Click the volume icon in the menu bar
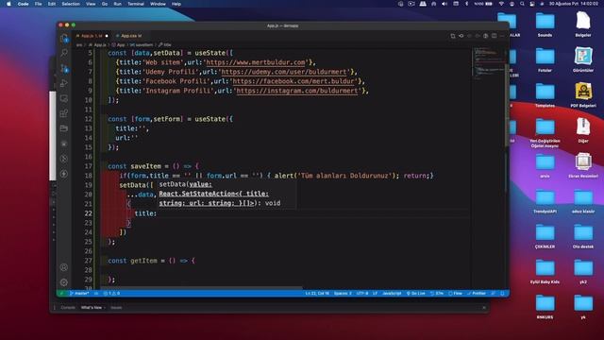Image resolution: width=604 pixels, height=340 pixels. [445, 4]
